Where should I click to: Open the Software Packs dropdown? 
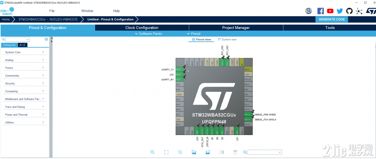148,34
